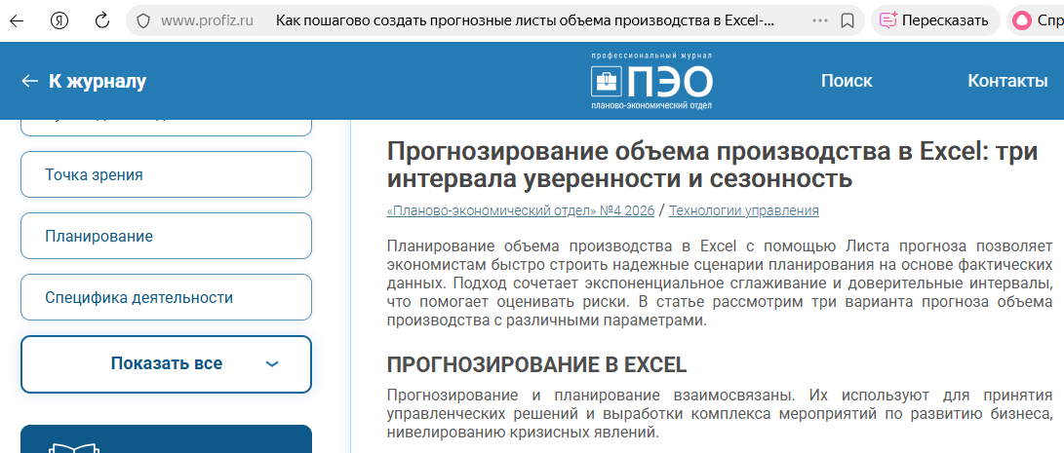Click the page title in address bar
Image resolution: width=1064 pixels, height=453 pixels.
[x=525, y=21]
